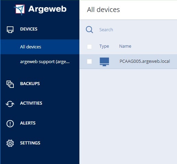This screenshot has height=164, width=177.
Task: Go to the BACKUPS section
Action: [30, 84]
